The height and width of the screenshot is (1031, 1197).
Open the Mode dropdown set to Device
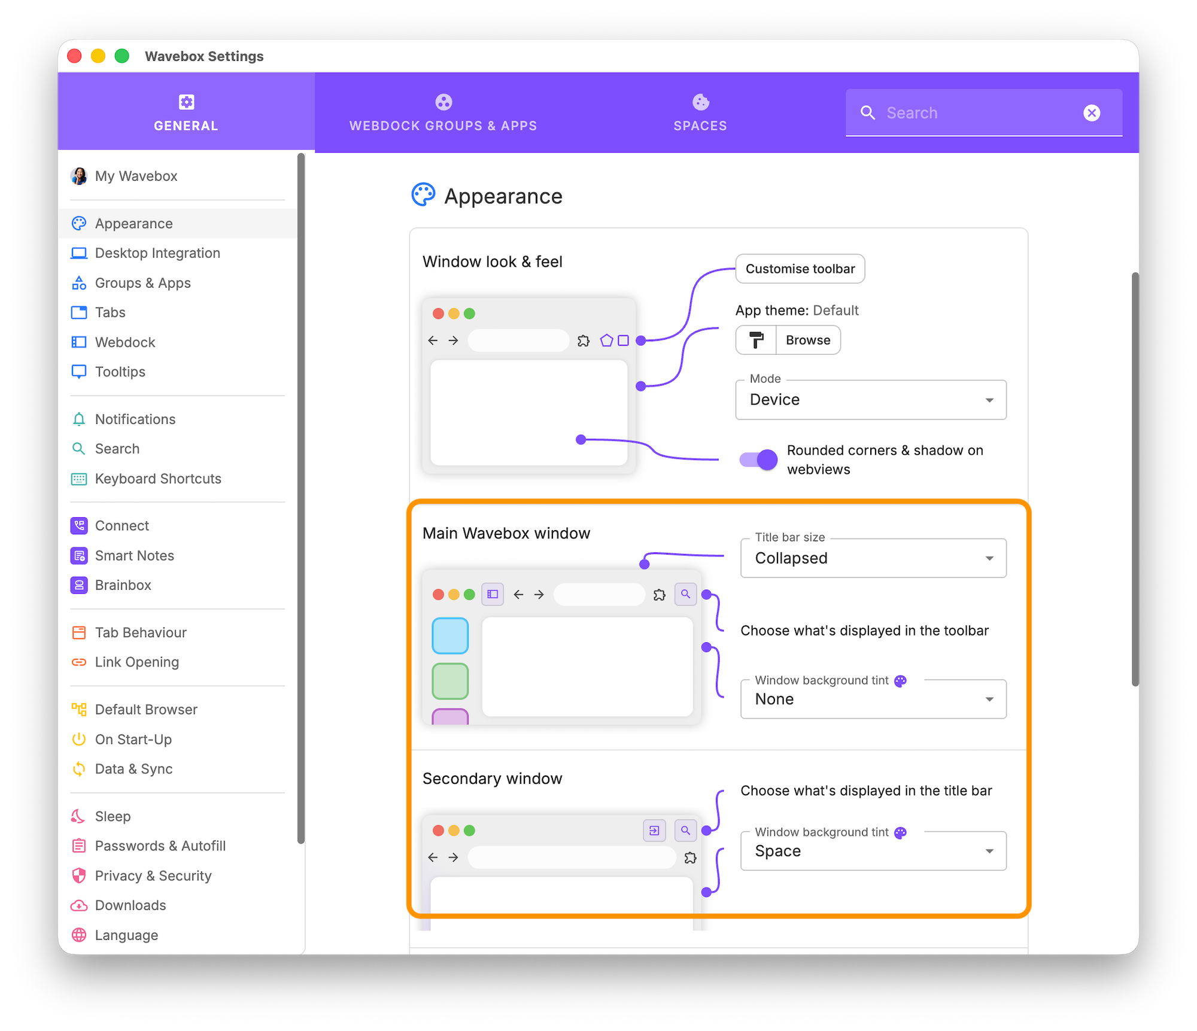tap(871, 399)
